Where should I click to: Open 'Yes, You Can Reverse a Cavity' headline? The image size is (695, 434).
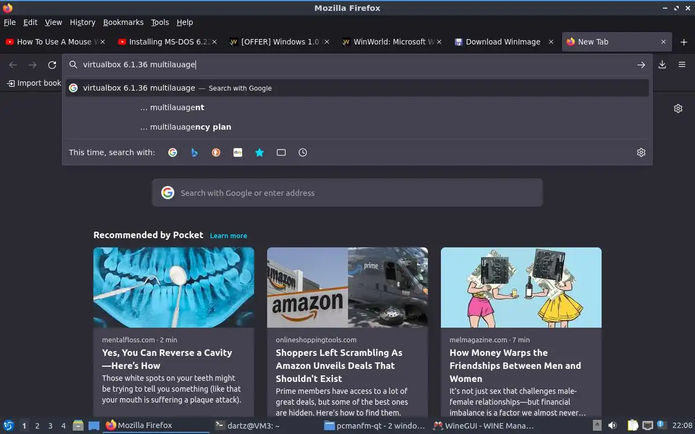[x=167, y=359]
